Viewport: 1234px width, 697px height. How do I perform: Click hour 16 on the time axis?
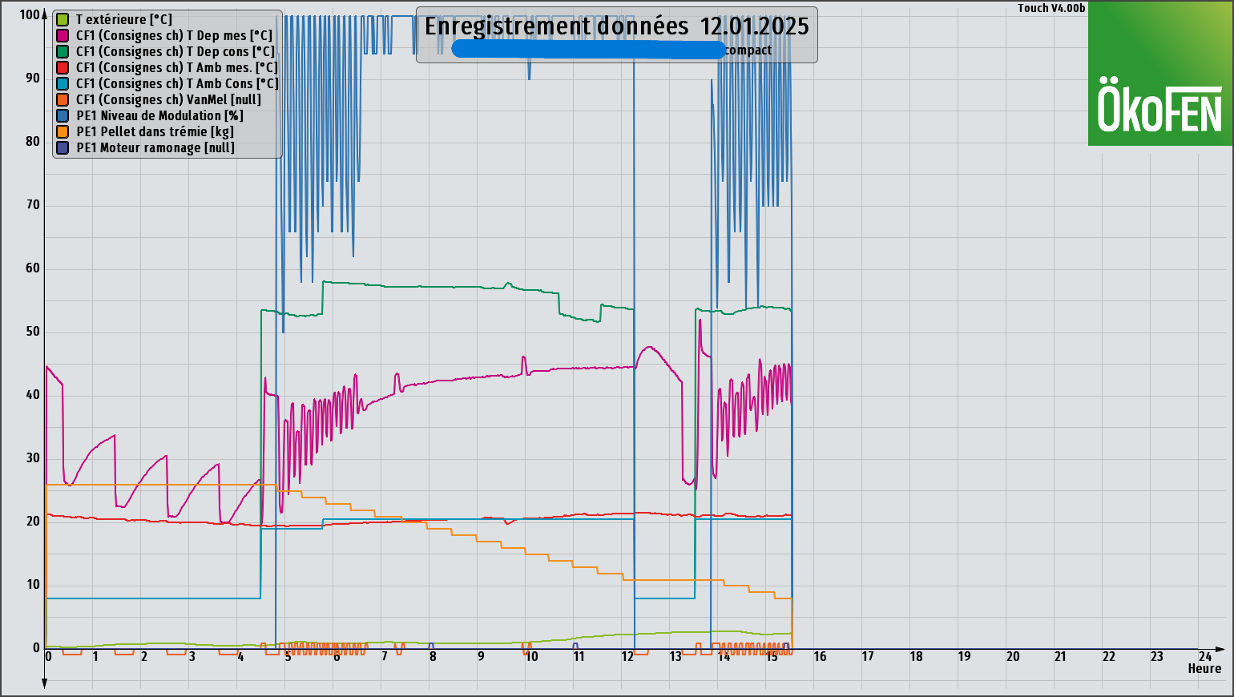[x=820, y=657]
